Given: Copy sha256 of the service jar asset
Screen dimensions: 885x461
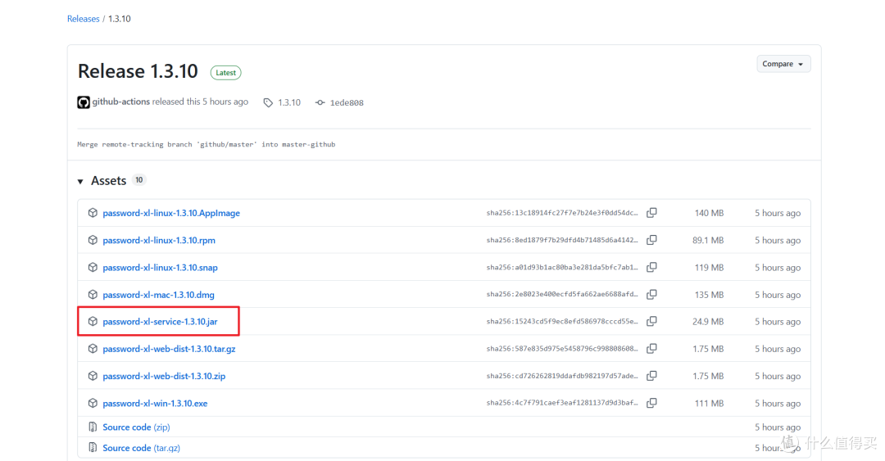Looking at the screenshot, I should tap(652, 321).
